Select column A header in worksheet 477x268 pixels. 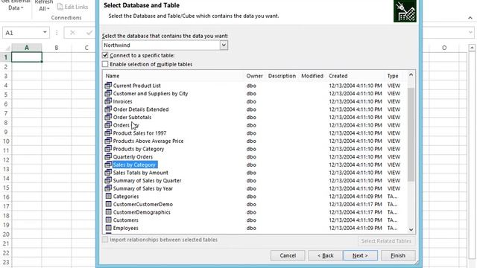(27, 48)
